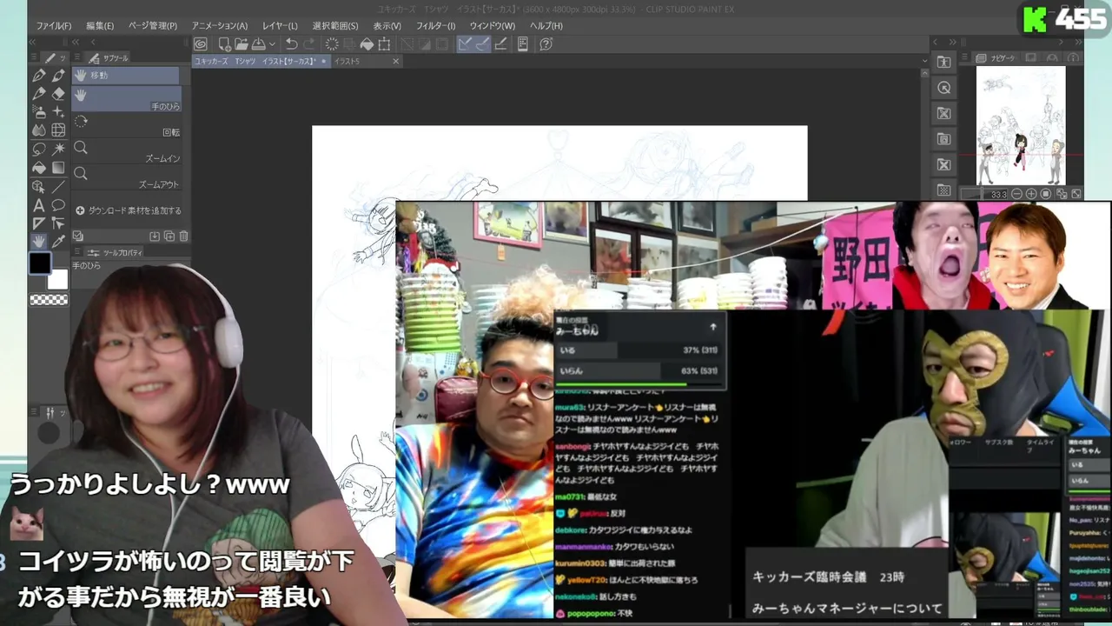Create a new canvas with New icon

224,44
